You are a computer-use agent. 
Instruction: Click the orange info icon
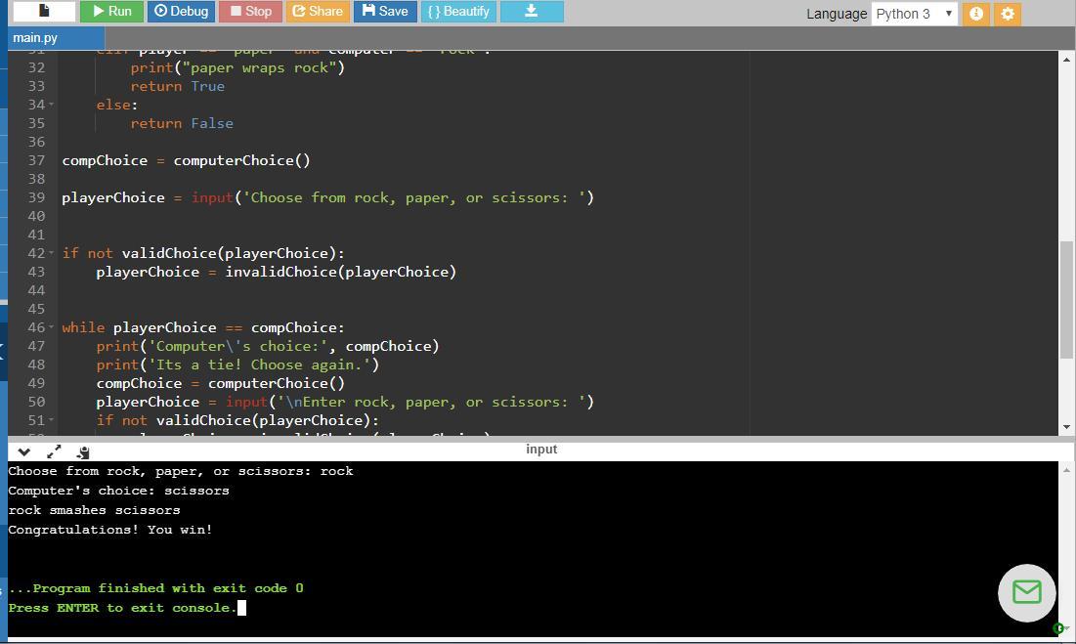pyautogui.click(x=975, y=14)
